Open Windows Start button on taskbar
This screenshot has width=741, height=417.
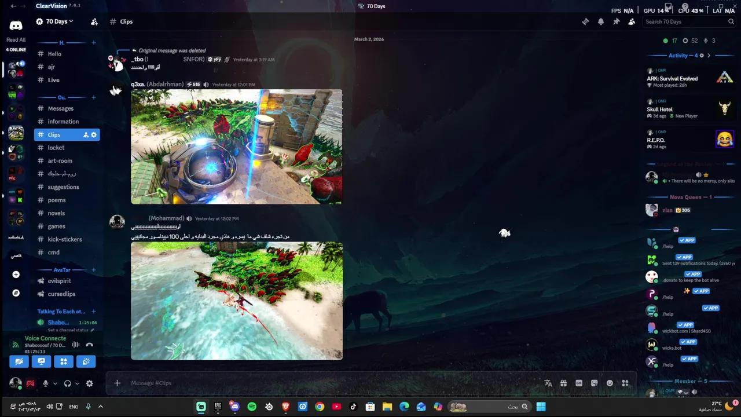point(541,407)
